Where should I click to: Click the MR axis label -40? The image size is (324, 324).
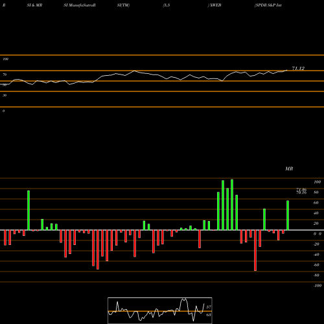click(x=316, y=255)
